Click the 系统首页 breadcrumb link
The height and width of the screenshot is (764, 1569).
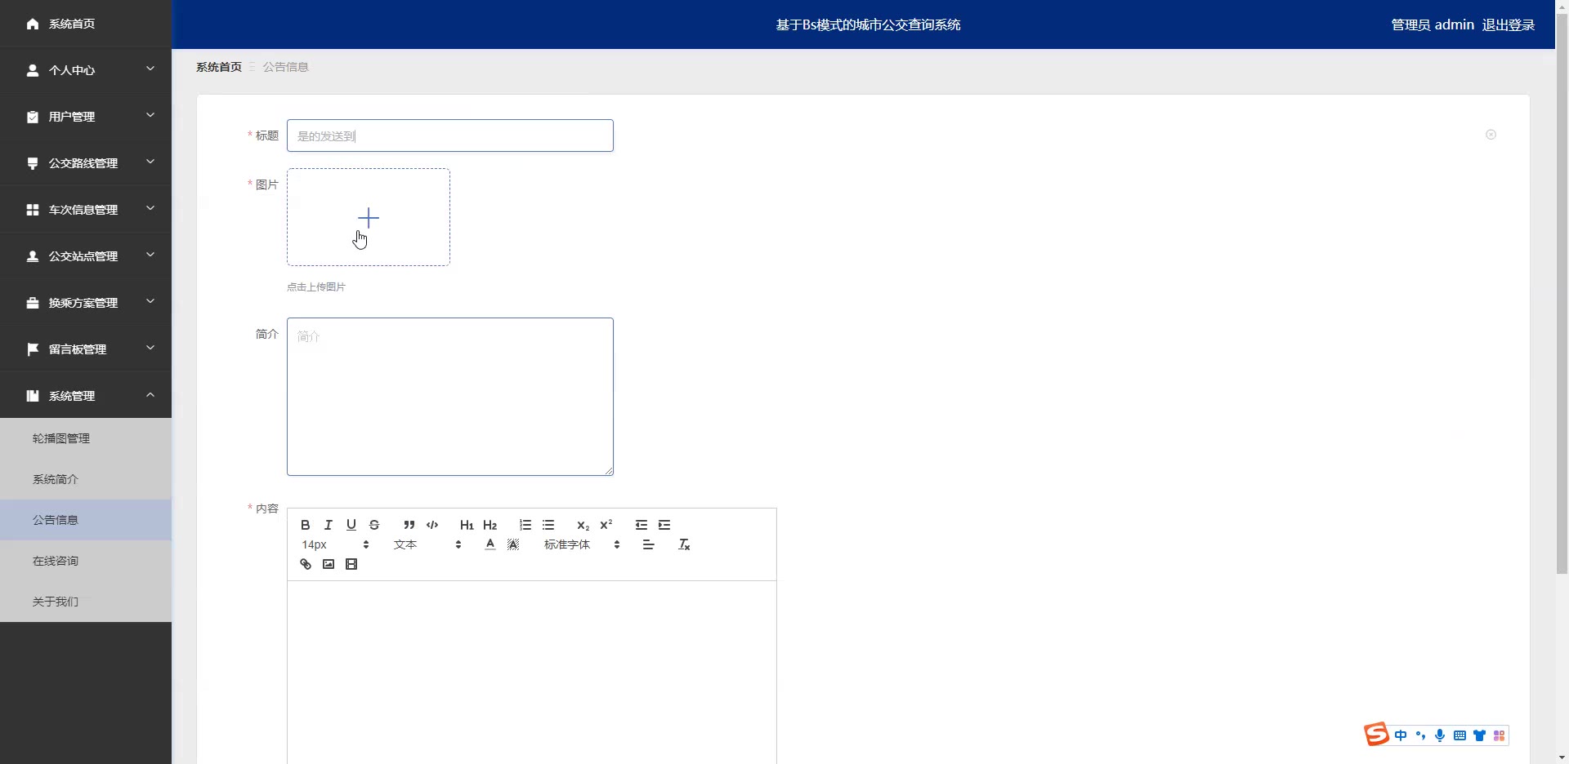219,67
